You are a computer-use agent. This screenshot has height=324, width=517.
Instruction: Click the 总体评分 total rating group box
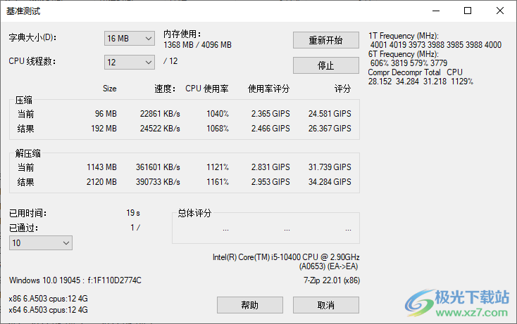[266, 227]
